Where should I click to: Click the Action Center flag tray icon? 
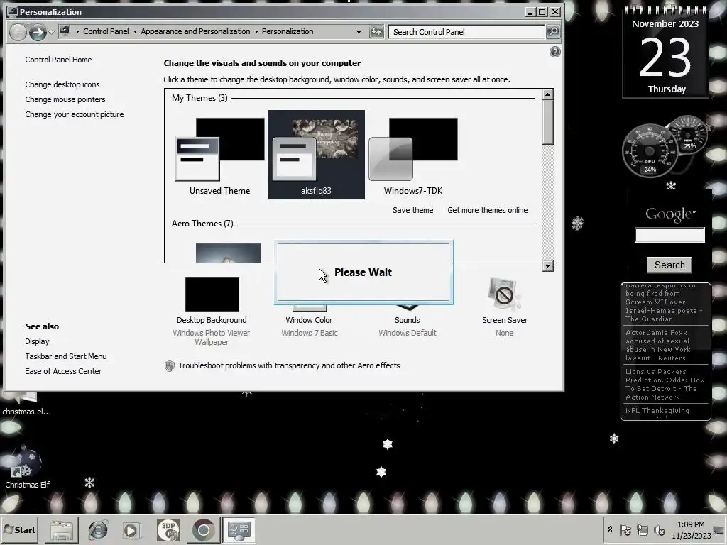click(x=625, y=529)
